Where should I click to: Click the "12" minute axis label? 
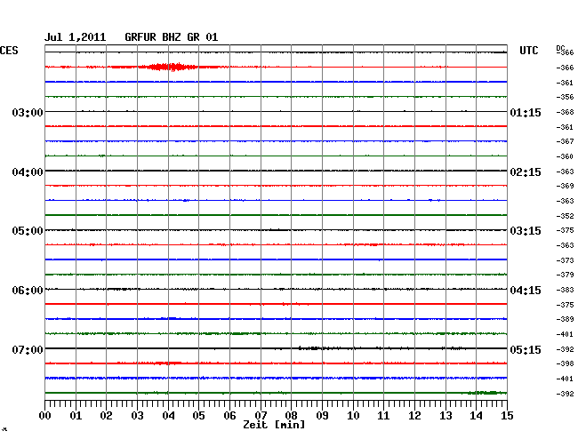pos(414,415)
